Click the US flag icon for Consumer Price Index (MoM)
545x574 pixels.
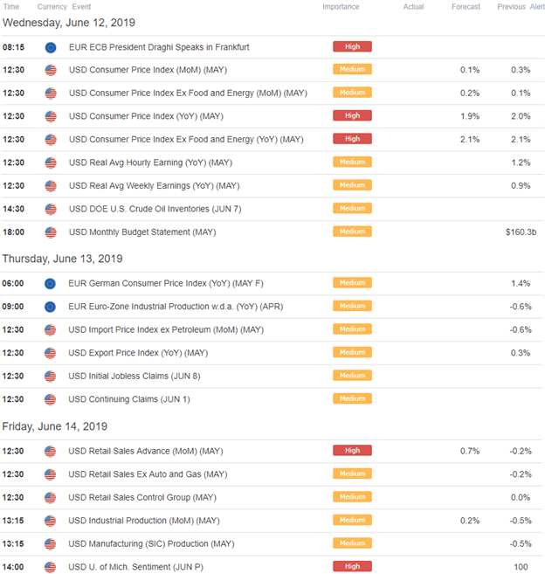pyautogui.click(x=51, y=70)
